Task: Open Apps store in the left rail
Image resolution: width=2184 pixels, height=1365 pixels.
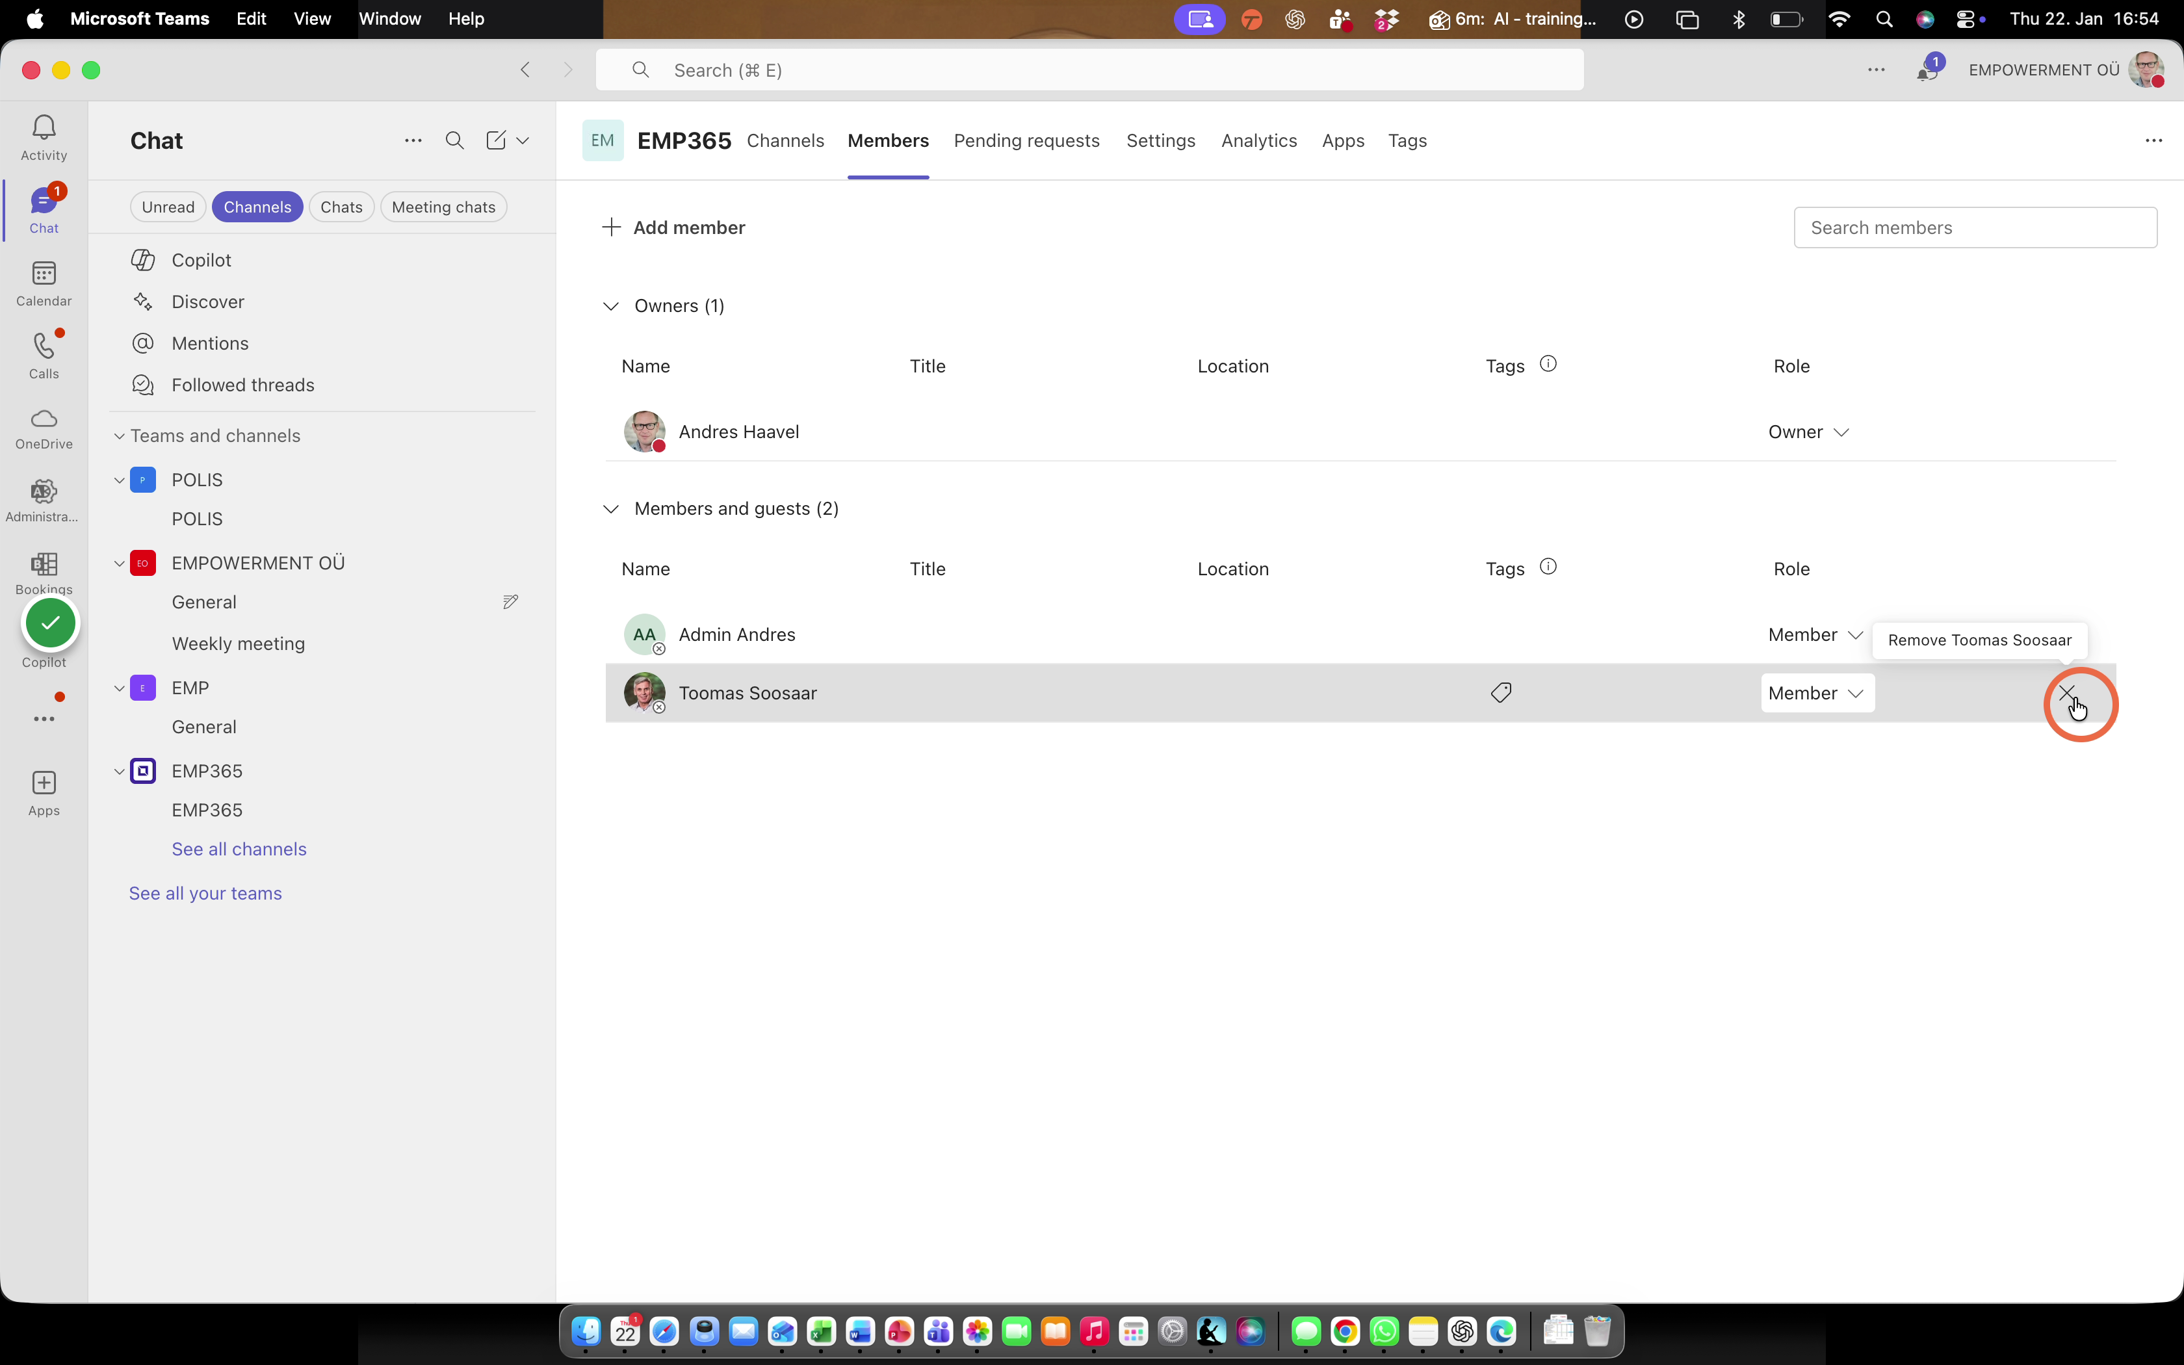Action: coord(44,794)
